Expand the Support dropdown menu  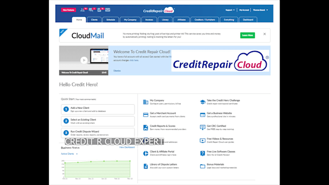click(x=230, y=10)
